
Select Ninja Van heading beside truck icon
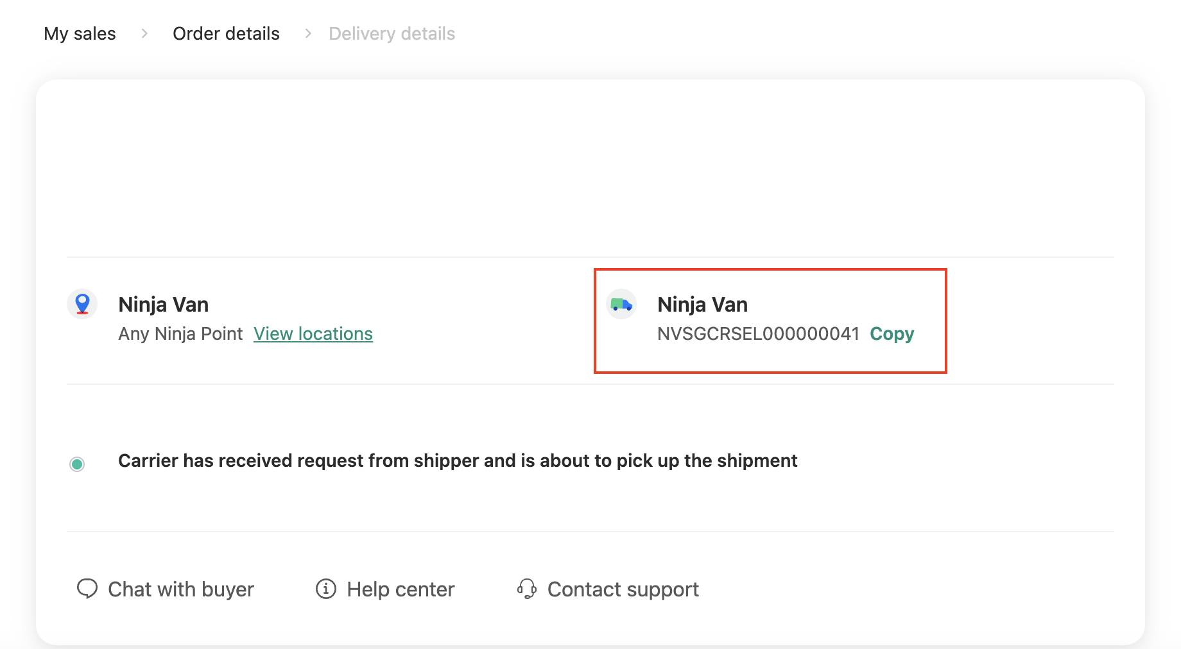tap(703, 304)
